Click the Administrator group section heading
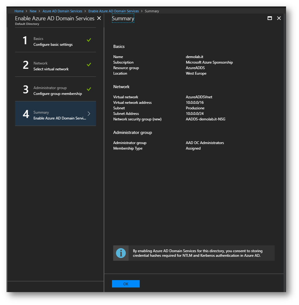This screenshot has width=299, height=305. [133, 132]
